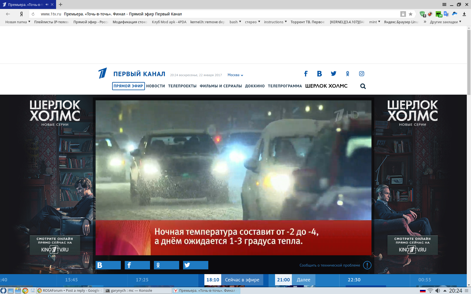Open the Wi-Fi network tray icon
The width and height of the screenshot is (471, 294).
point(430,291)
